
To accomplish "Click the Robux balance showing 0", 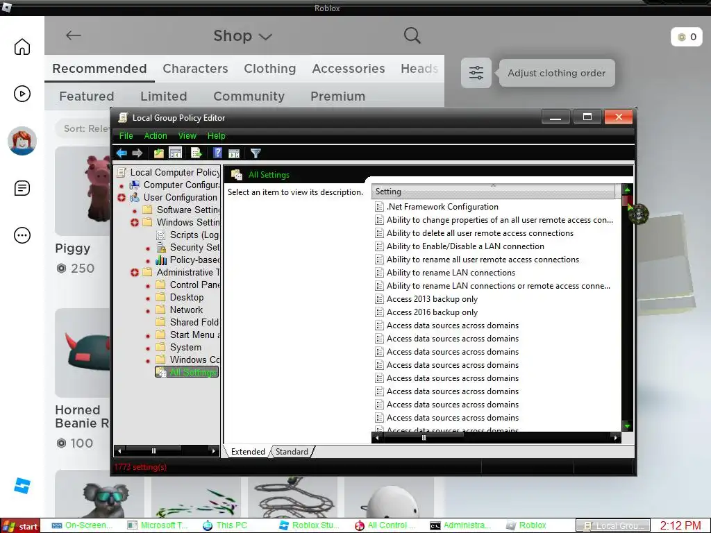I will click(687, 37).
